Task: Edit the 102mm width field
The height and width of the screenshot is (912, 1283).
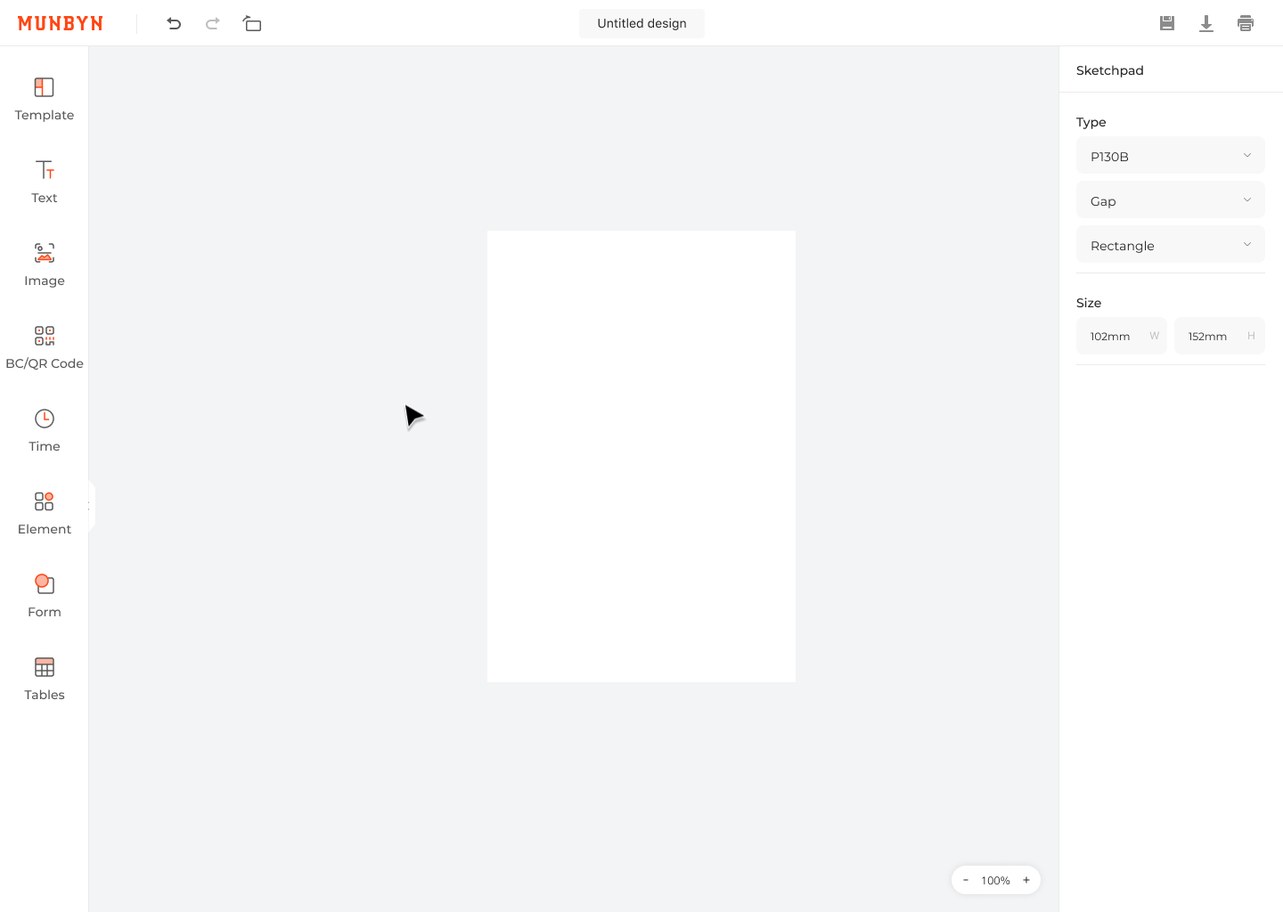Action: [x=1114, y=337]
